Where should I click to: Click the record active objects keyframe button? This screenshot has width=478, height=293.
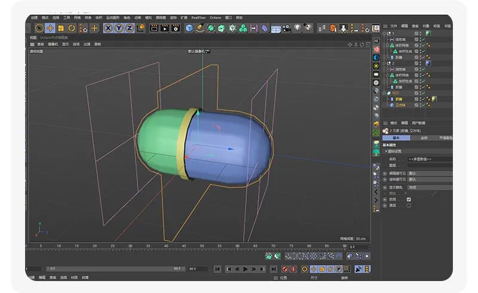(x=285, y=269)
